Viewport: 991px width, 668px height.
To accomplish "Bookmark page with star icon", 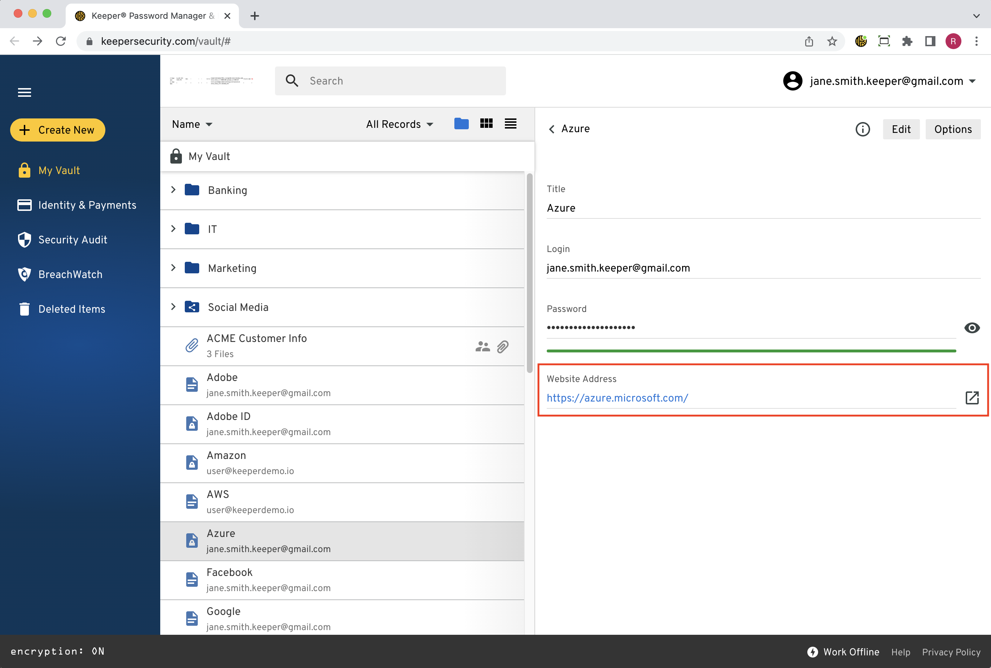I will 832,41.
